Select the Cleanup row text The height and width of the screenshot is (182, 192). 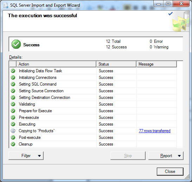[x=25, y=144]
